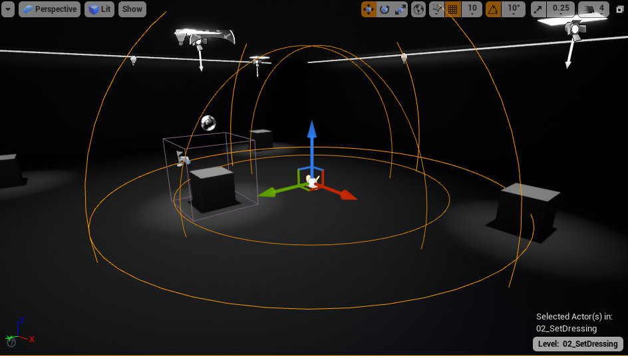Open the Lit view mode menu
The image size is (628, 356).
(99, 9)
